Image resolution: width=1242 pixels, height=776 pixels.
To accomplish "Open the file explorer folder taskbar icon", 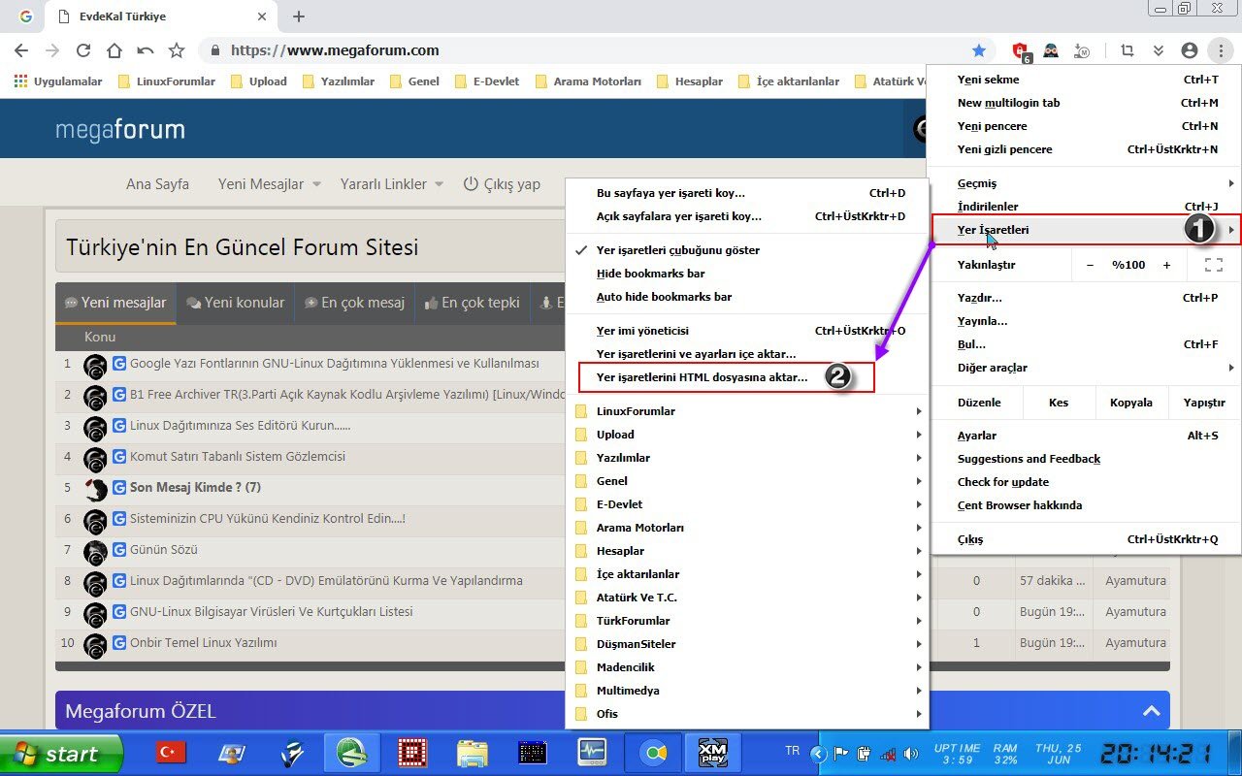I will coord(473,753).
